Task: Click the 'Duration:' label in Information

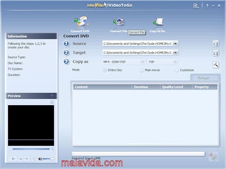Action: 14,75
